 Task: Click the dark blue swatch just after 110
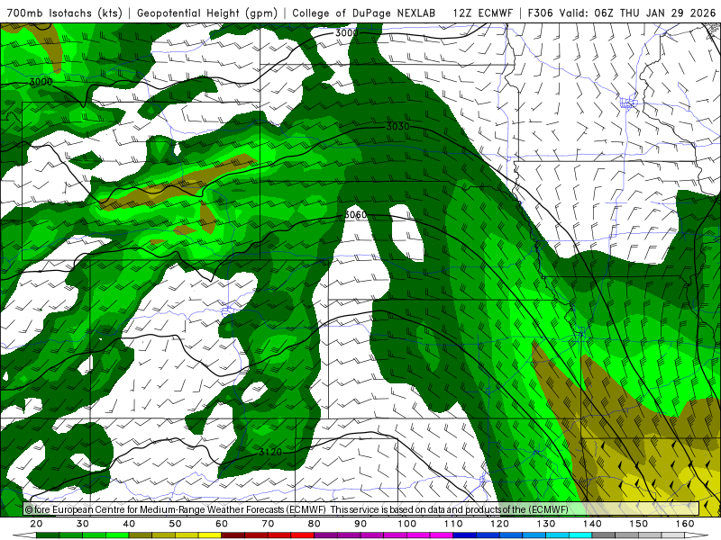pyautogui.click(x=465, y=535)
